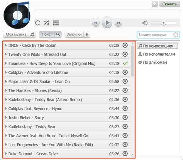
Task: Play triangle for The Hardkiss row
Action: (x=6, y=90)
